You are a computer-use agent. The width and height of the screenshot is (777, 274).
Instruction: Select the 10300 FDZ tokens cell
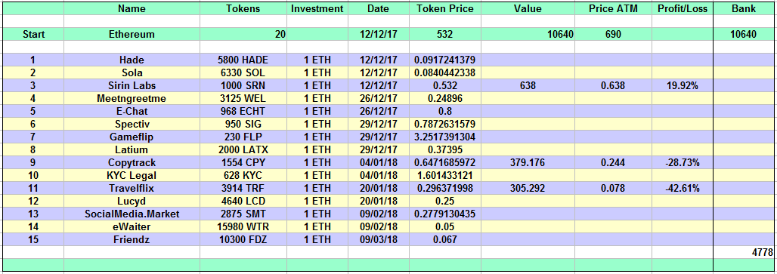[243, 239]
